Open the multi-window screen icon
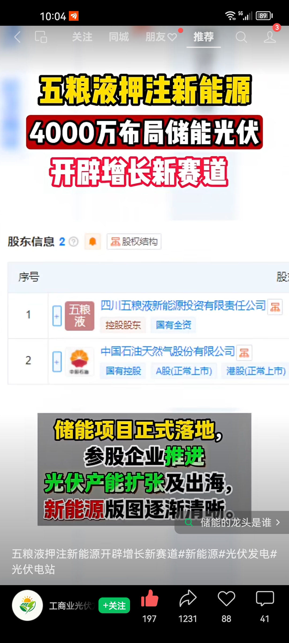This screenshot has width=289, height=643. pyautogui.click(x=41, y=37)
